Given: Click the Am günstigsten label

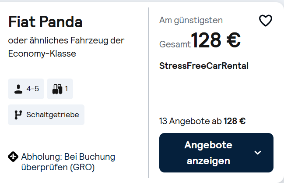Looking at the screenshot, I should pyautogui.click(x=191, y=20).
